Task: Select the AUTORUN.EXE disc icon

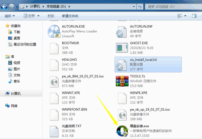Action: [x=54, y=31]
